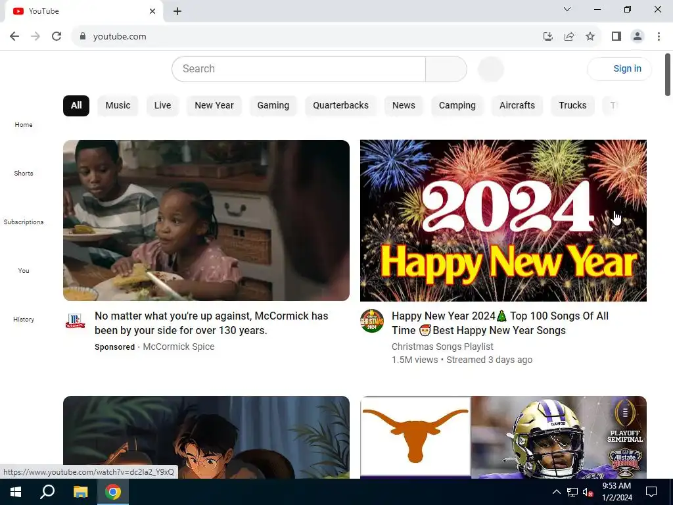Select the All filter chip
This screenshot has height=505, width=673.
[x=76, y=106]
